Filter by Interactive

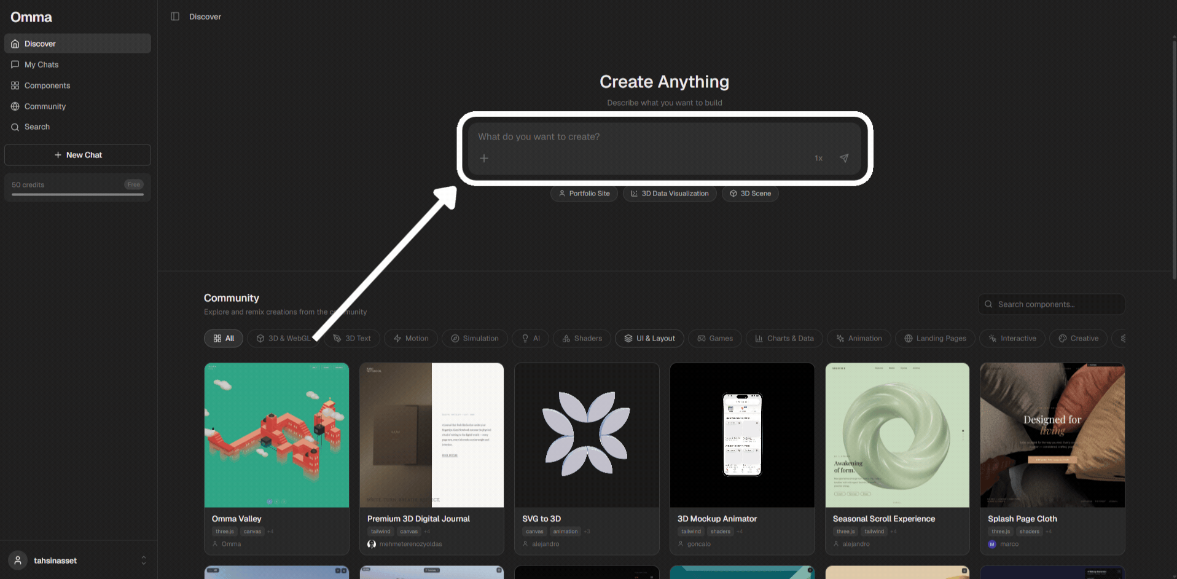(x=1012, y=339)
